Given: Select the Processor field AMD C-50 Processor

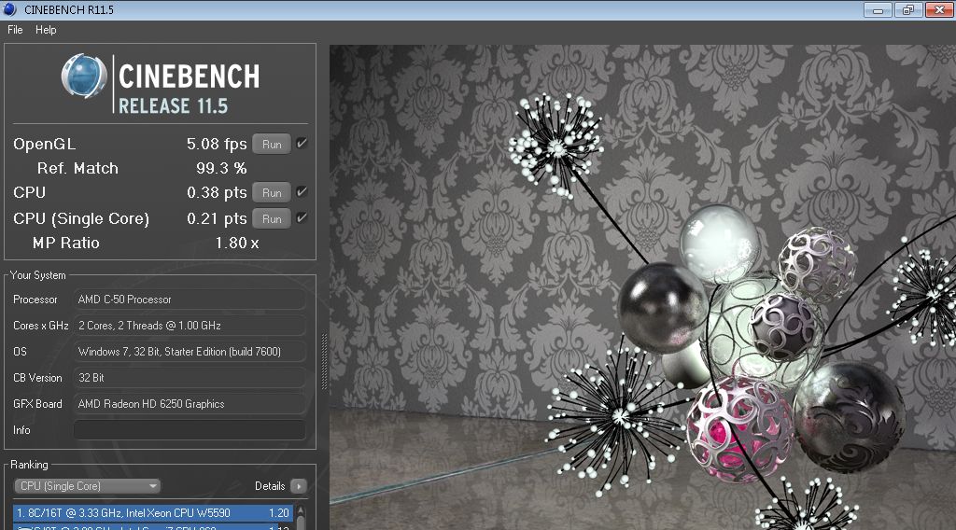Looking at the screenshot, I should pos(190,300).
